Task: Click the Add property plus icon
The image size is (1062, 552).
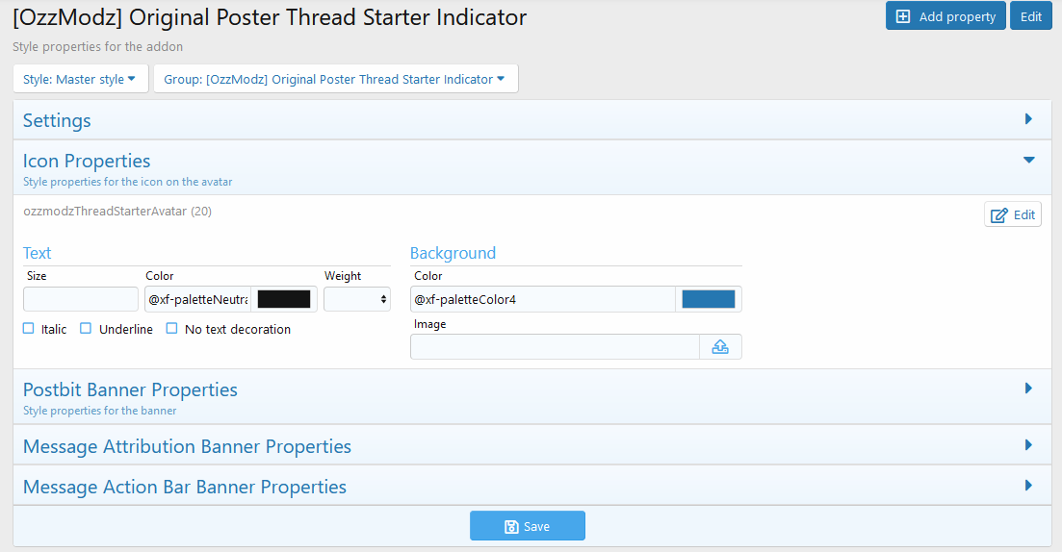Action: 902,16
